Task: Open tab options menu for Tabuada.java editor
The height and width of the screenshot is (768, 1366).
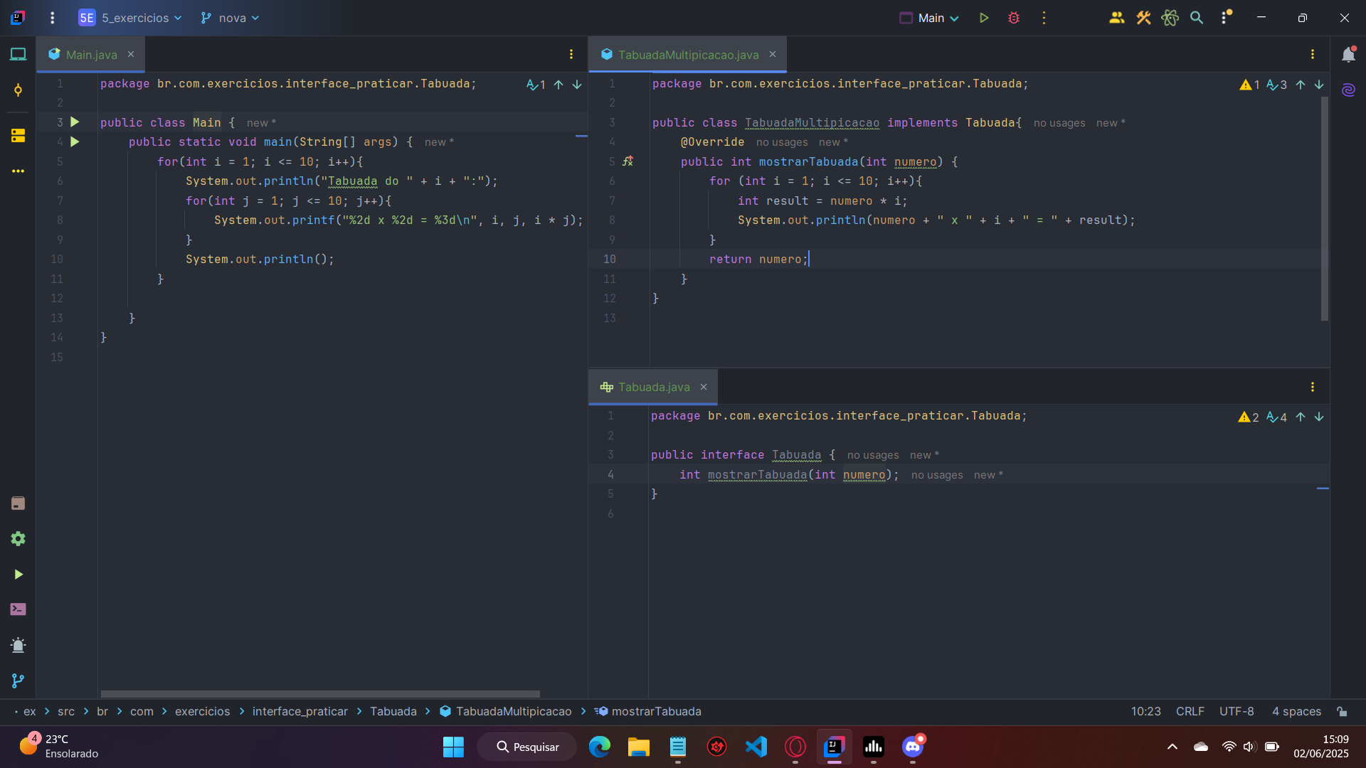Action: [1313, 387]
